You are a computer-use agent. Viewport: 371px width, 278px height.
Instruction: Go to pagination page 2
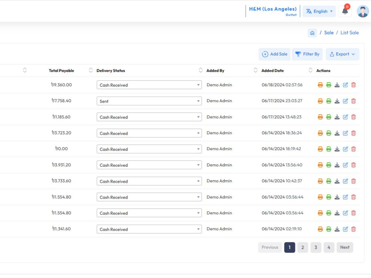303,248
